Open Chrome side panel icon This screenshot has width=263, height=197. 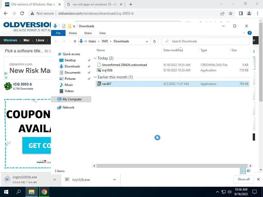pos(241,13)
